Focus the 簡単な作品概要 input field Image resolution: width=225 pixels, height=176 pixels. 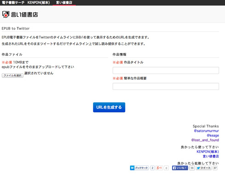(166, 86)
